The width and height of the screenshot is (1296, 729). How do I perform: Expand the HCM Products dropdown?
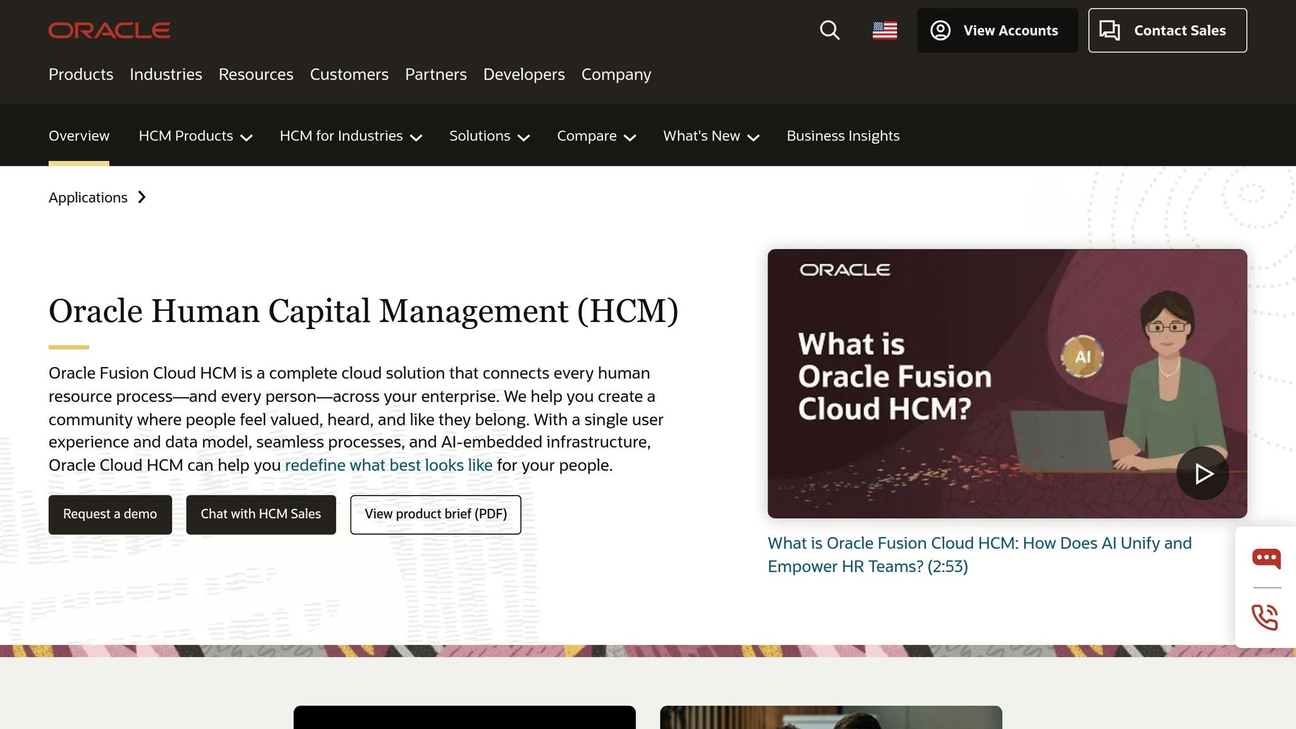point(195,136)
